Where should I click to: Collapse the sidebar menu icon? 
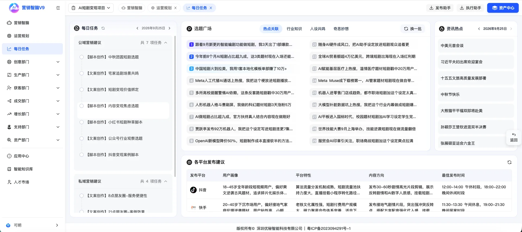click(58, 8)
